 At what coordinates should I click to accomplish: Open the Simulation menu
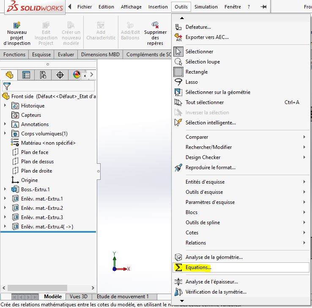(206, 7)
